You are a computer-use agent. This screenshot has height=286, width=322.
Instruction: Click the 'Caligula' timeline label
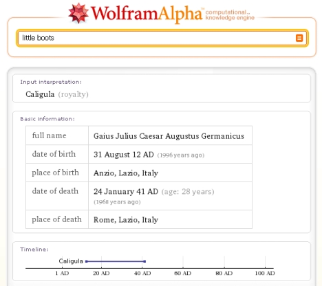point(71,261)
